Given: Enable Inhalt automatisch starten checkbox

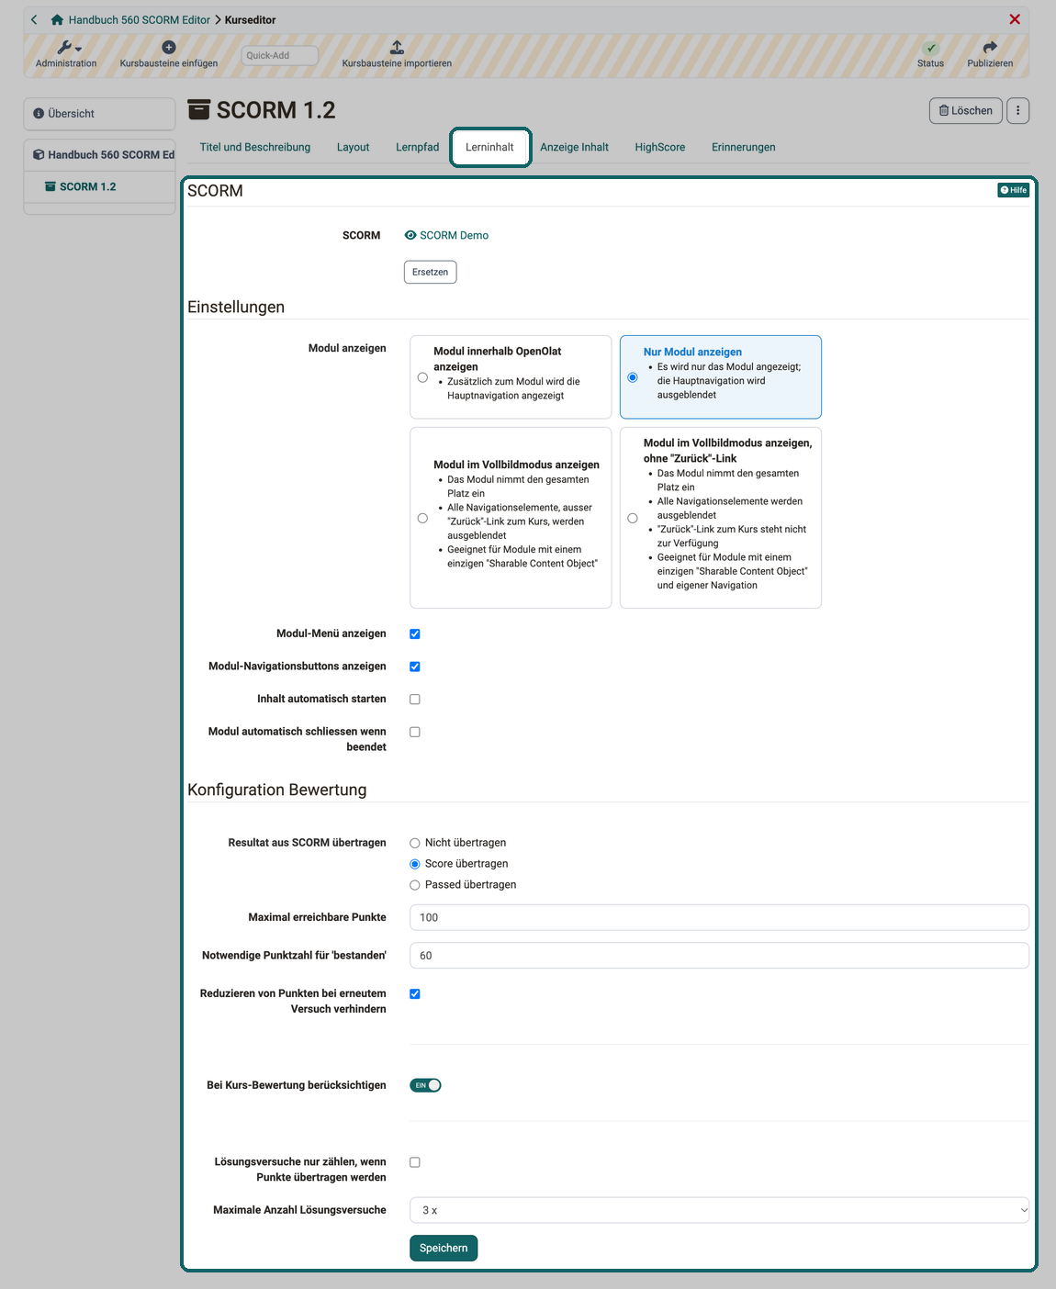Looking at the screenshot, I should (x=415, y=700).
